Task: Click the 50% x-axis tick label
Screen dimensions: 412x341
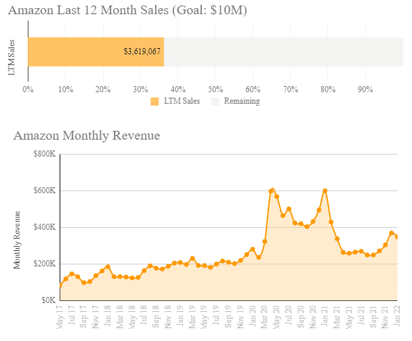Action: pyautogui.click(x=215, y=89)
